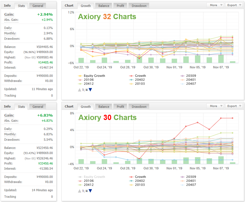Image resolution: width=245 pixels, height=202 pixels.
Task: Select interest value -¥1467.54
Action: coord(46,67)
